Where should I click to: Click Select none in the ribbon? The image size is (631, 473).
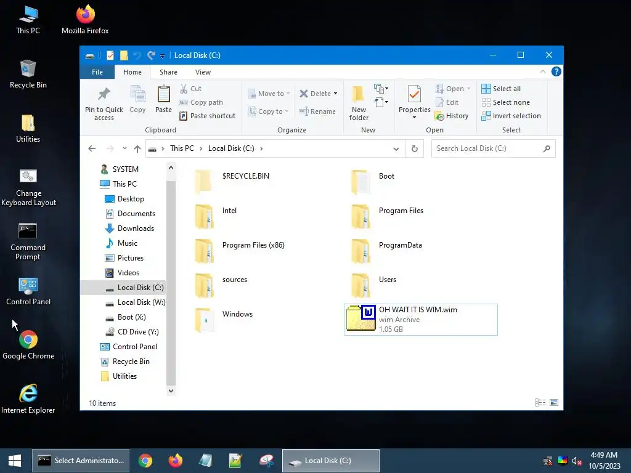[506, 102]
